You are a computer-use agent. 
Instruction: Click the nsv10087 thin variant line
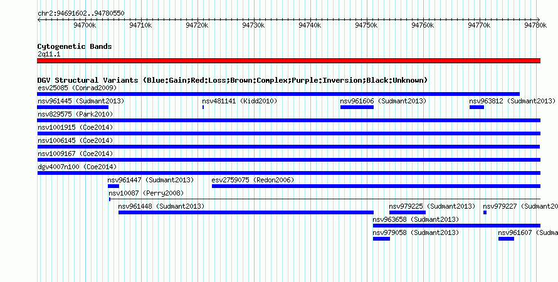(325, 199)
